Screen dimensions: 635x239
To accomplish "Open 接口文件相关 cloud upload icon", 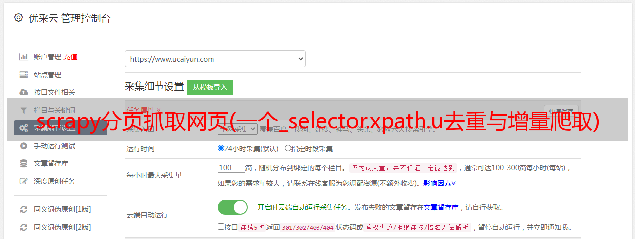I will (x=23, y=92).
